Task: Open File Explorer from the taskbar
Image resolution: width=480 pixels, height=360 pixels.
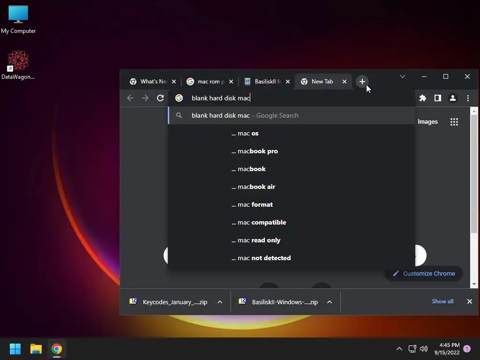Action: 36,349
